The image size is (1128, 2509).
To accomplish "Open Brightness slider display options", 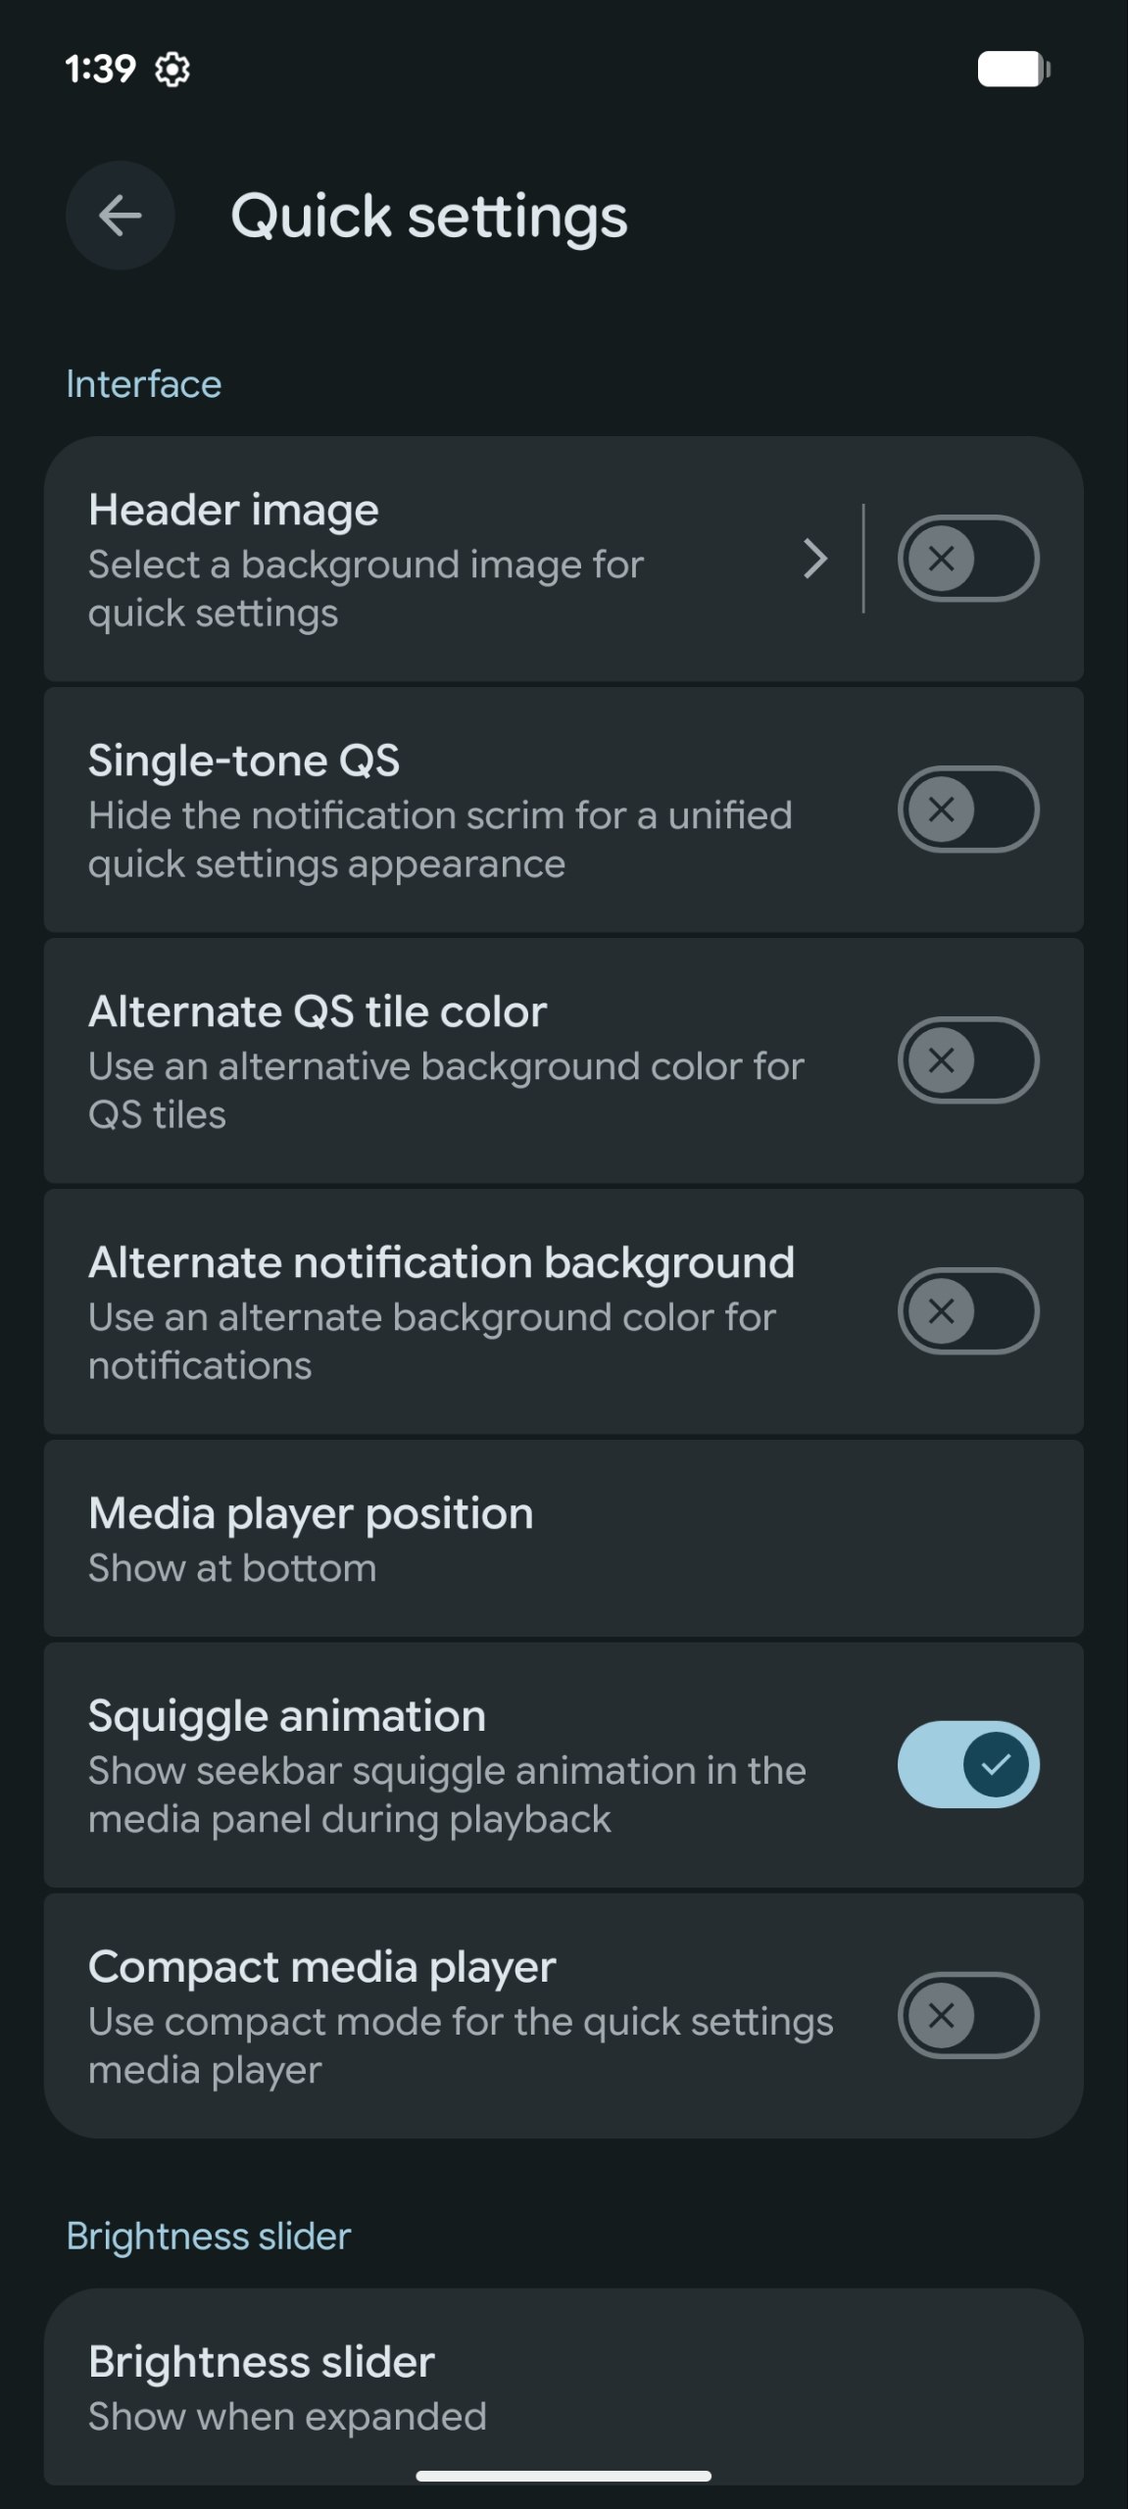I will tap(564, 2387).
